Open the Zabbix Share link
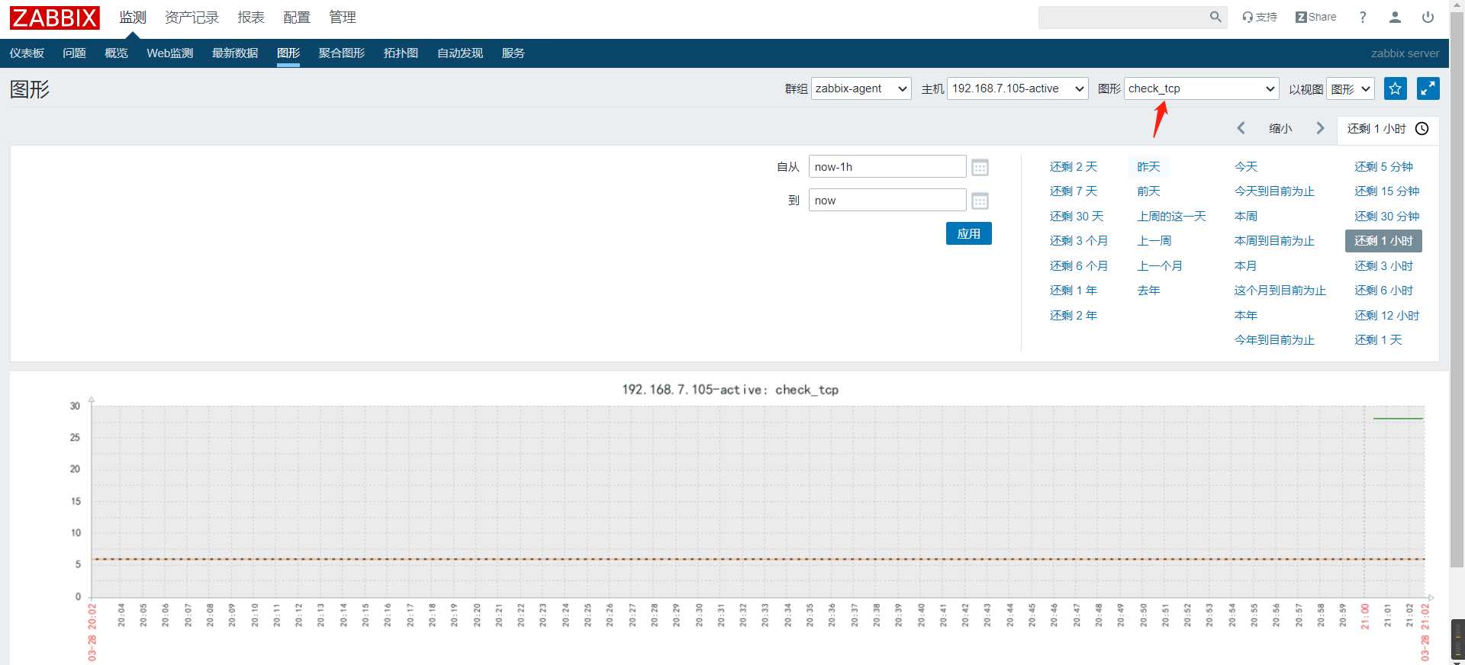 [x=1315, y=17]
